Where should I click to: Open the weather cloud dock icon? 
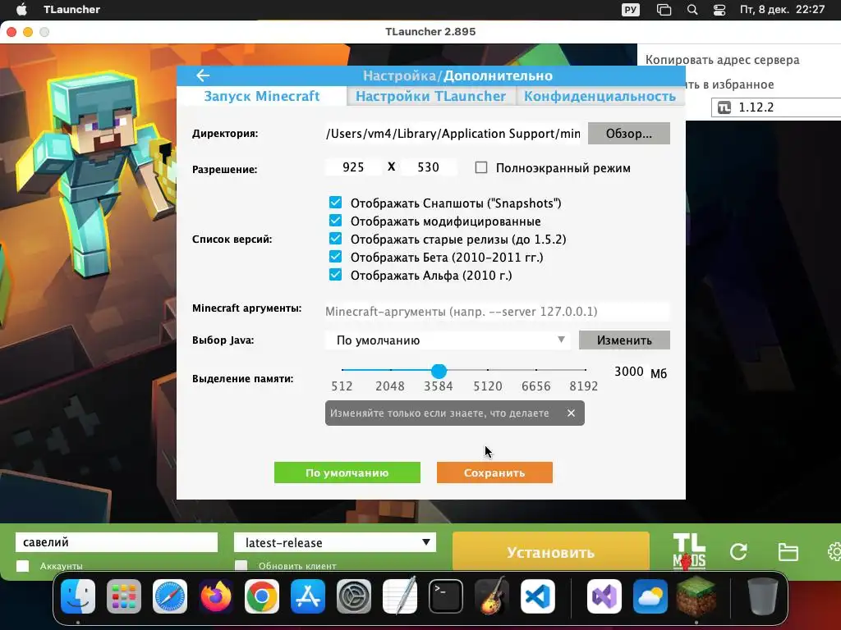(x=650, y=596)
